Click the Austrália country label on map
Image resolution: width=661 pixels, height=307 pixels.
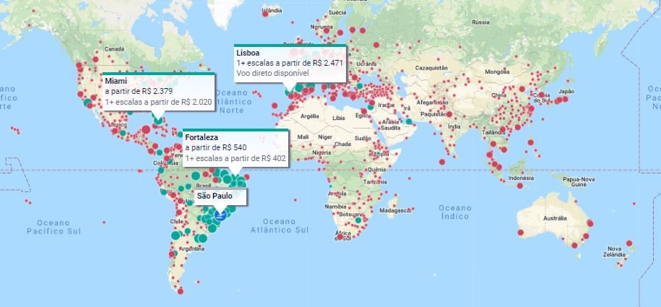(555, 218)
